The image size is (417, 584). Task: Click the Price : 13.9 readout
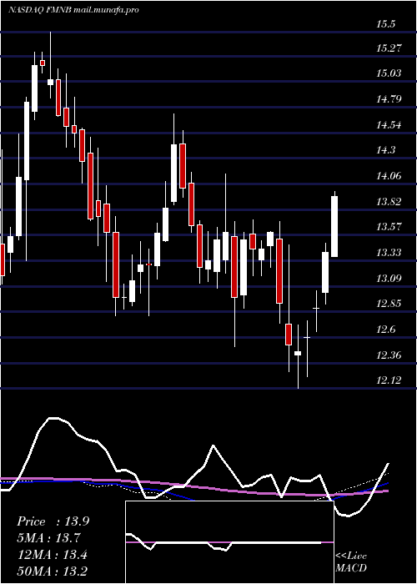(x=53, y=521)
